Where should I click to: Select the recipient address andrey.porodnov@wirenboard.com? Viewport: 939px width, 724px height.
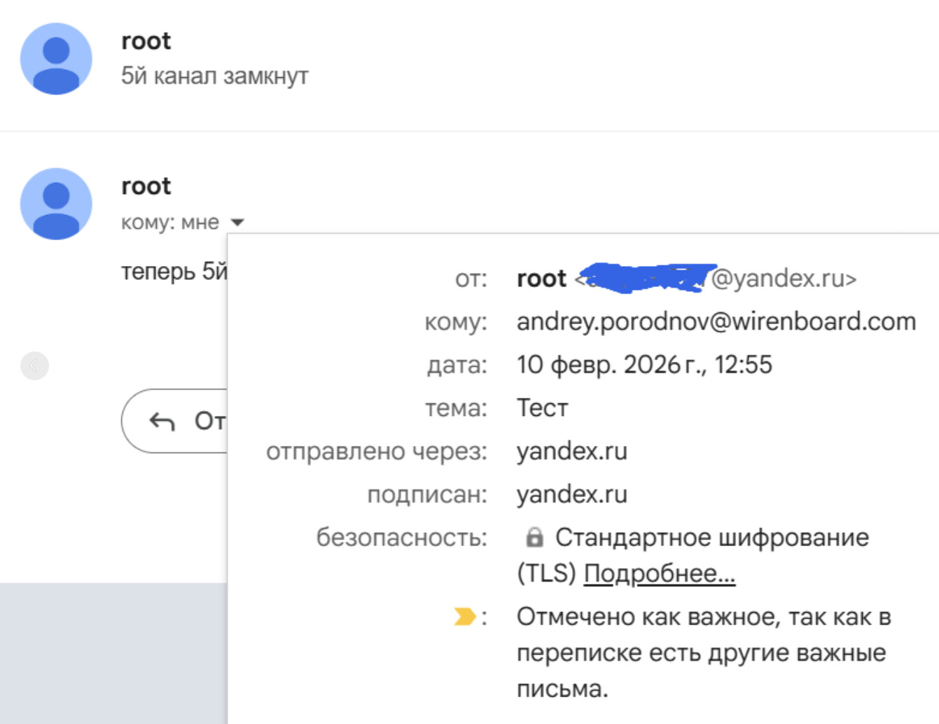coord(716,321)
